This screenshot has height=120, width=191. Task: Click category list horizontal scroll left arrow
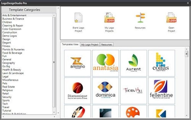[3, 117]
